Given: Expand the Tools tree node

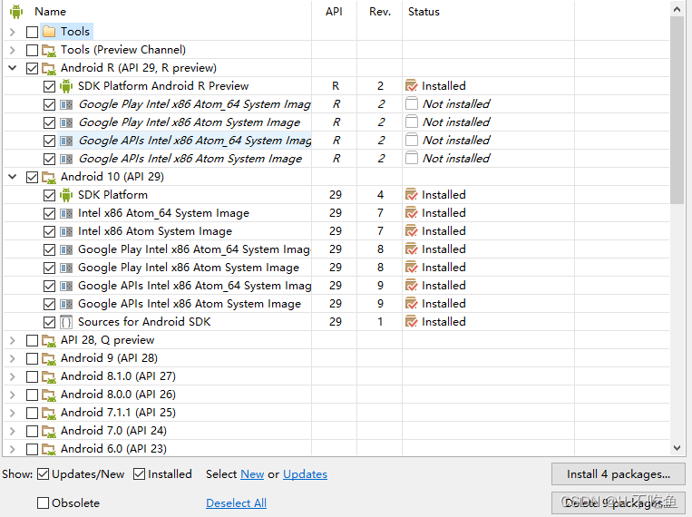Looking at the screenshot, I should coord(13,32).
